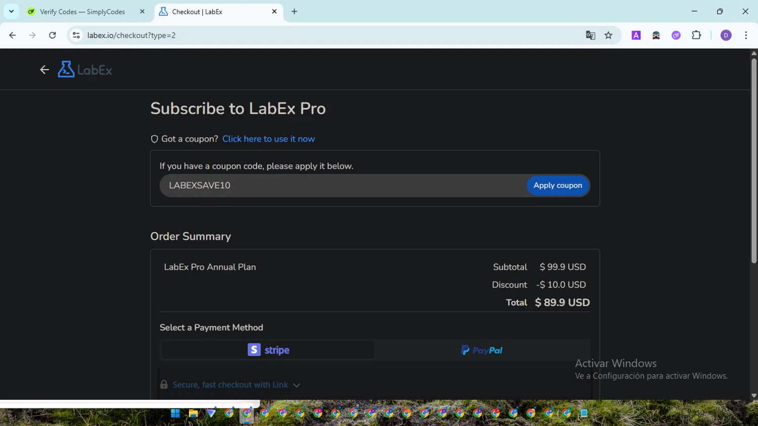758x426 pixels.
Task: Close the Verify Codes tab
Action: click(142, 12)
